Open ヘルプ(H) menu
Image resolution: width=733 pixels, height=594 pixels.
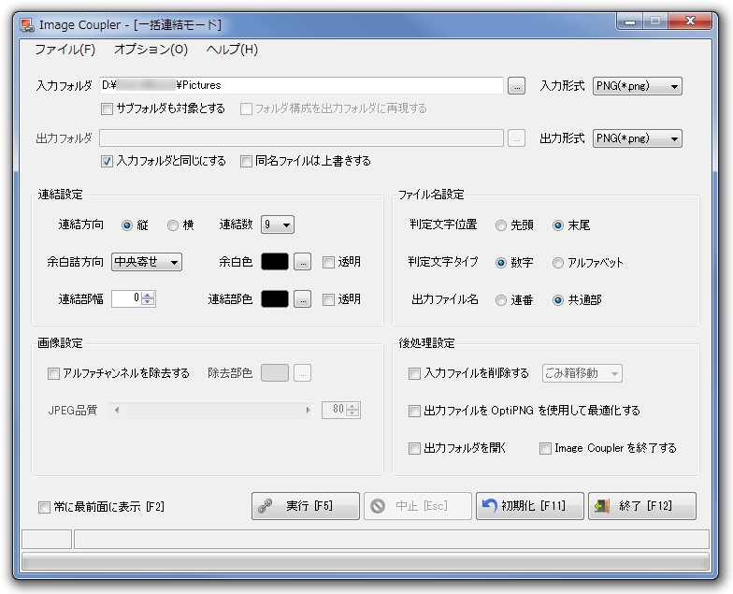pyautogui.click(x=232, y=50)
